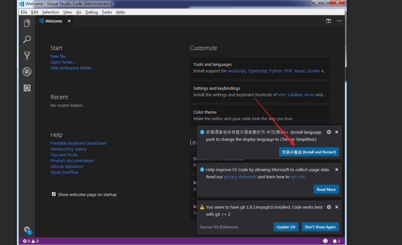Click the Update Git button
Screen dimensions: 402x245
click(286, 227)
